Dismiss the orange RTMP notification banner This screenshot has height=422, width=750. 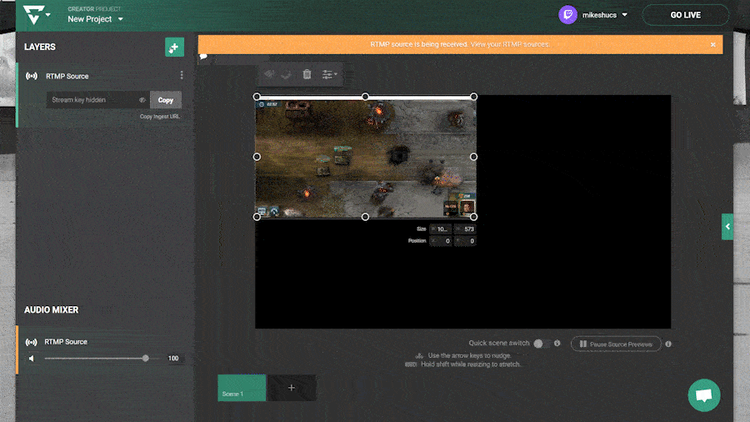click(713, 44)
